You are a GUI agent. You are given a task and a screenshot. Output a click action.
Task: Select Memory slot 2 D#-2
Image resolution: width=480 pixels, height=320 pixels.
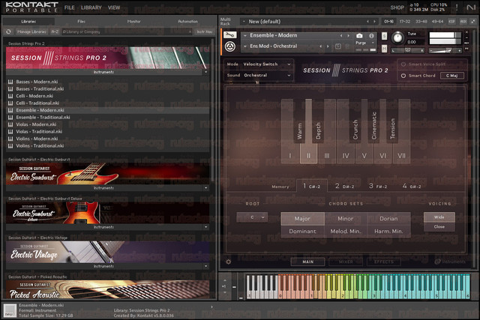pos(345,186)
